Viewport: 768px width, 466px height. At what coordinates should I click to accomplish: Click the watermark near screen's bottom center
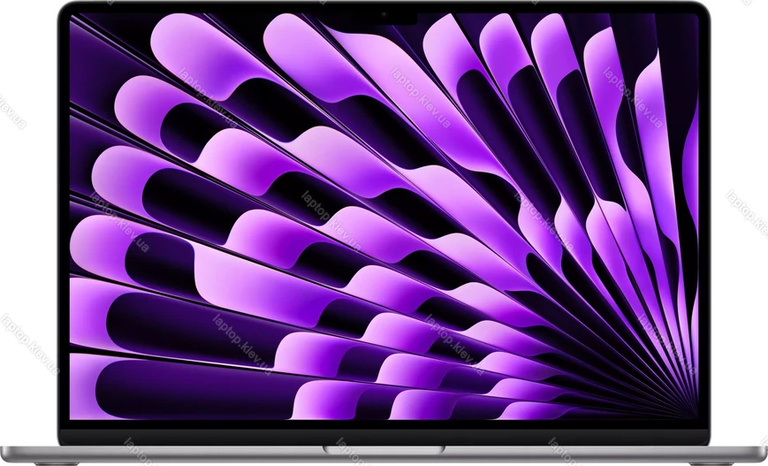tap(454, 343)
